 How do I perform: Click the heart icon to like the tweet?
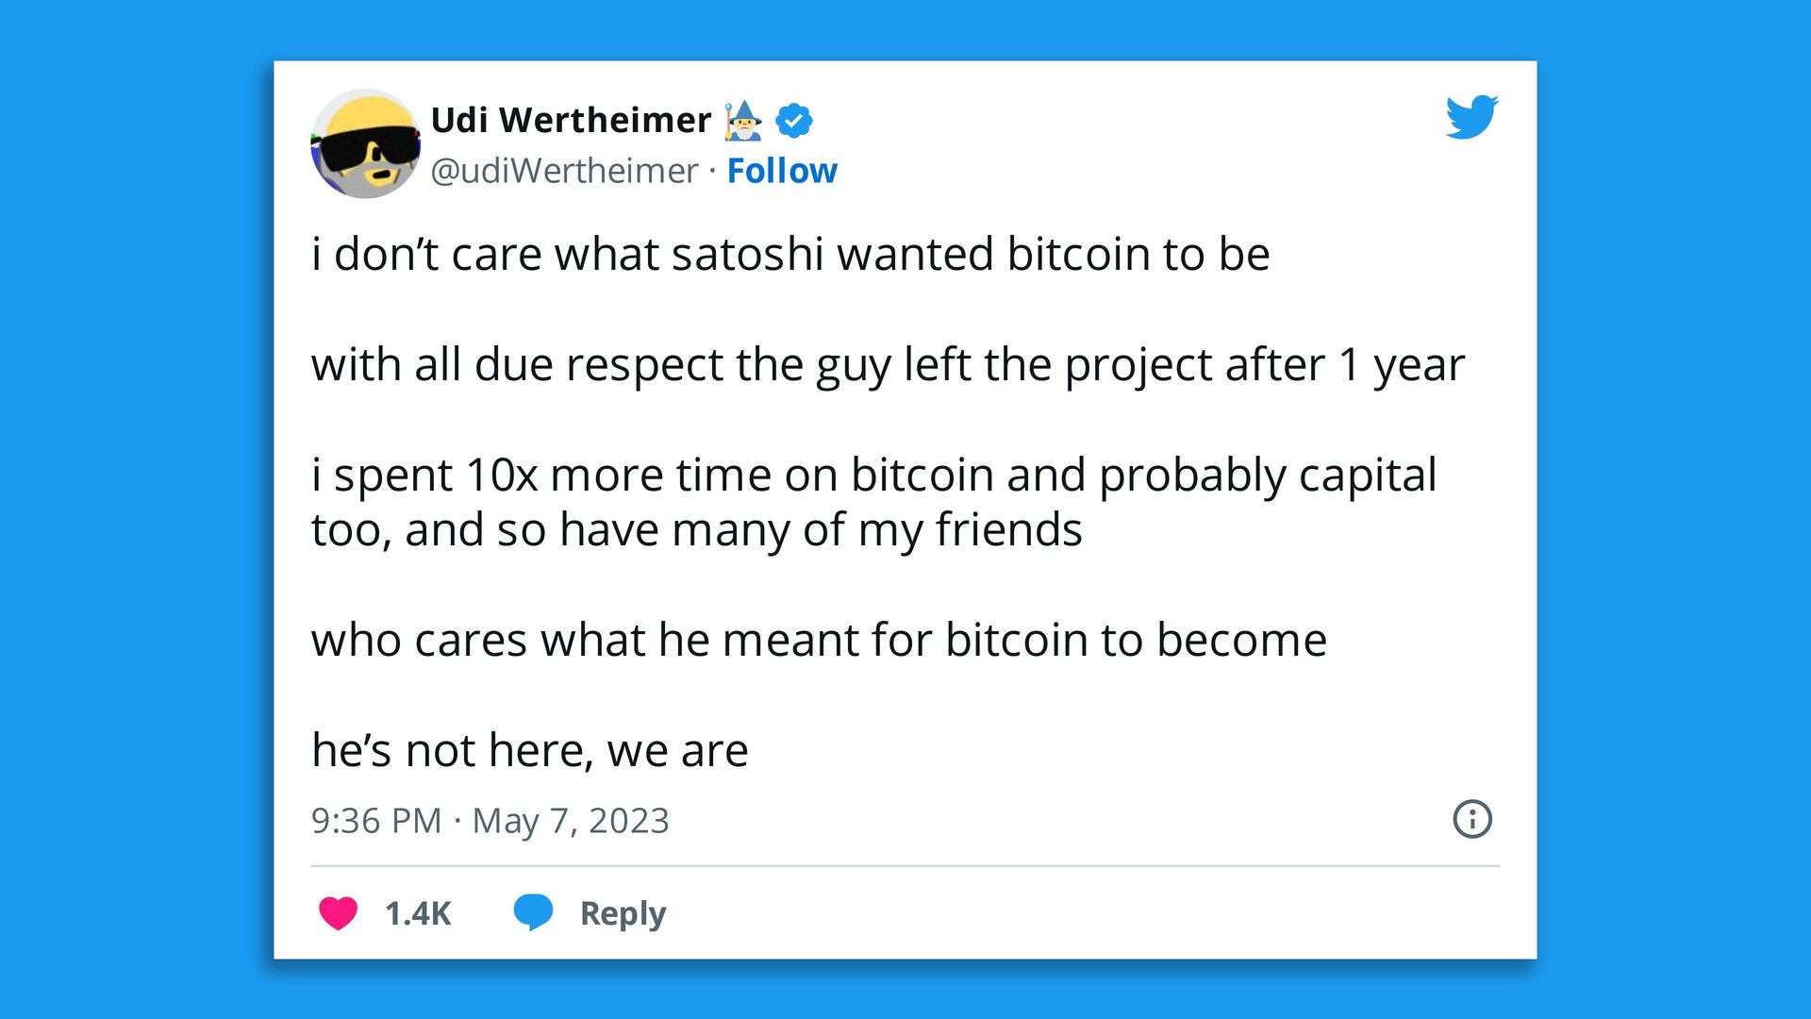(x=338, y=912)
